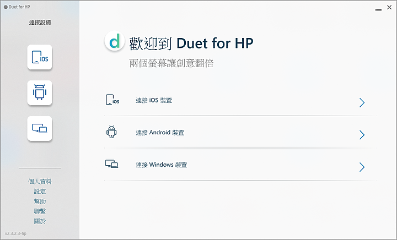Image resolution: width=397 pixels, height=240 pixels.
Task: Minimize the Duet for HP window
Action: coord(378,9)
